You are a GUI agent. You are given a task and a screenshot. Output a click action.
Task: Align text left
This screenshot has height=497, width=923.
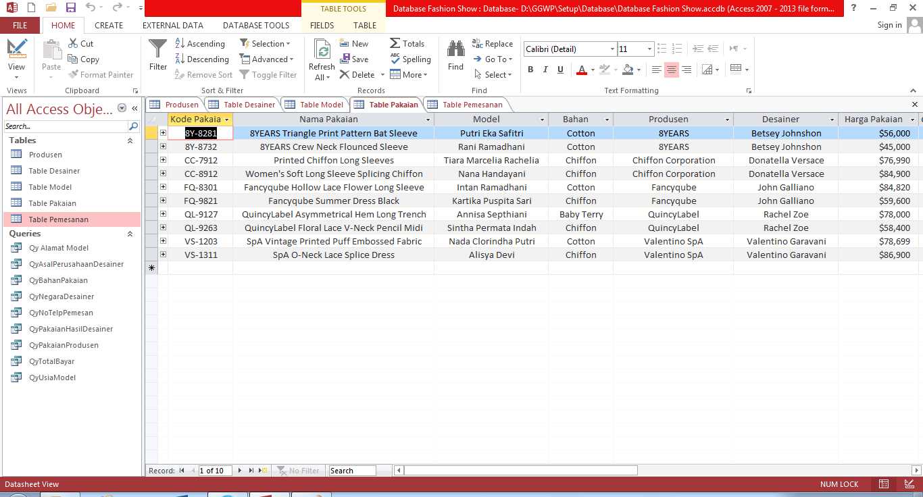pyautogui.click(x=656, y=70)
